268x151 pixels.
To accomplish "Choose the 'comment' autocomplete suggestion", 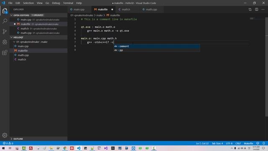I will 157,46.
